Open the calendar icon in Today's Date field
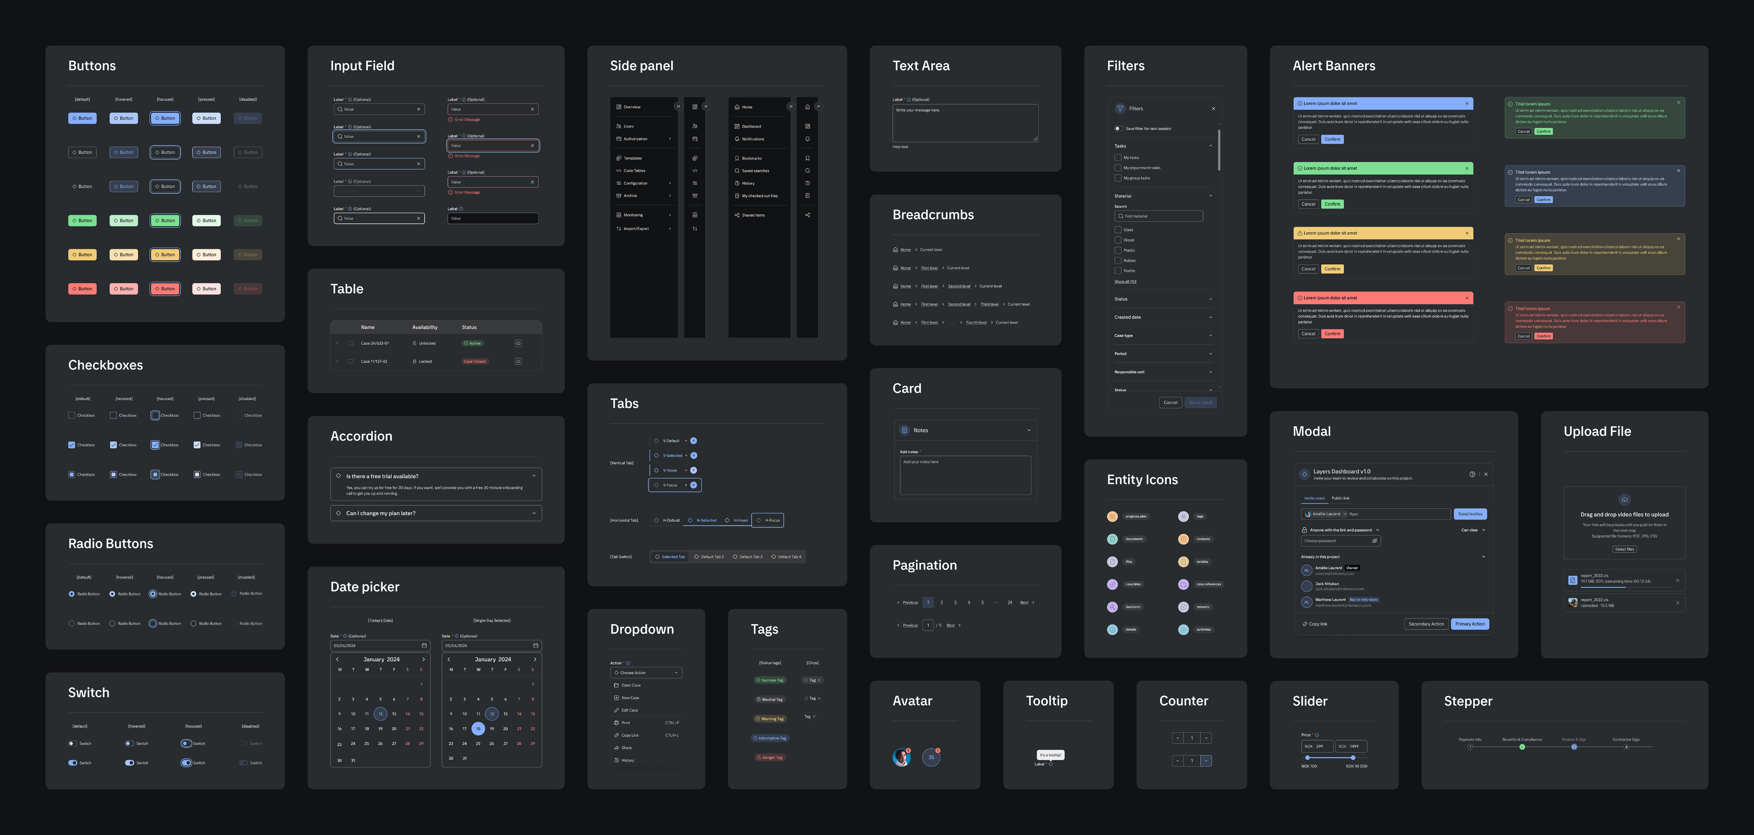Viewport: 1754px width, 835px height. point(424,646)
